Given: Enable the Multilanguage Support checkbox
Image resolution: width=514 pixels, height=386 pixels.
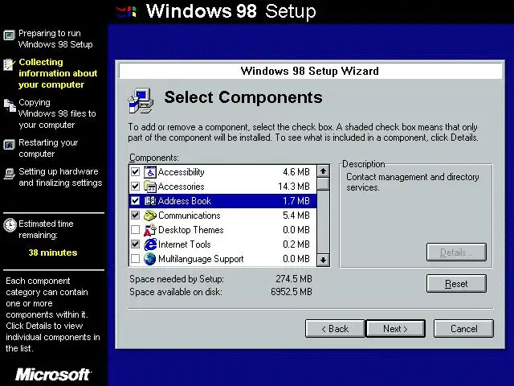Looking at the screenshot, I should (135, 259).
